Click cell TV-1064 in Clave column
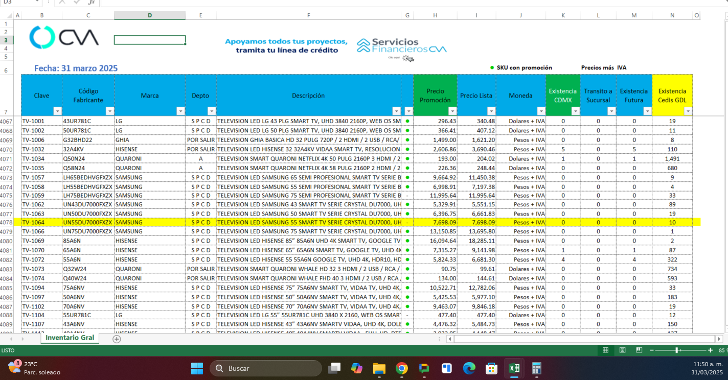 point(42,222)
